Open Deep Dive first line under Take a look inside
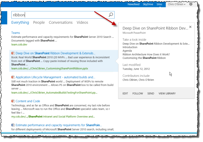This screenshot has width=203, height=142. click(x=156, y=44)
